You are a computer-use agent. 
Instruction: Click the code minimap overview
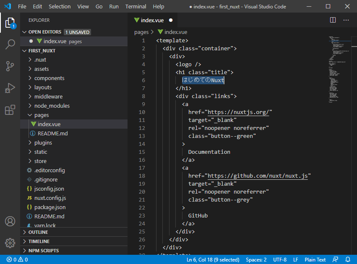pyautogui.click(x=339, y=70)
